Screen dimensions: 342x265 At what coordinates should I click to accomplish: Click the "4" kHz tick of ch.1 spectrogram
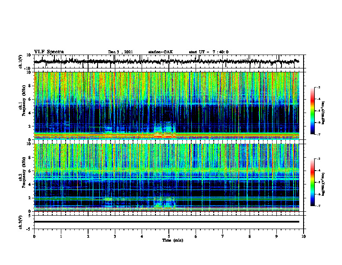(30, 113)
